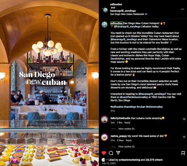Click native_poppy's profile picture
The width and height of the screenshot is (187, 166).
(104, 137)
